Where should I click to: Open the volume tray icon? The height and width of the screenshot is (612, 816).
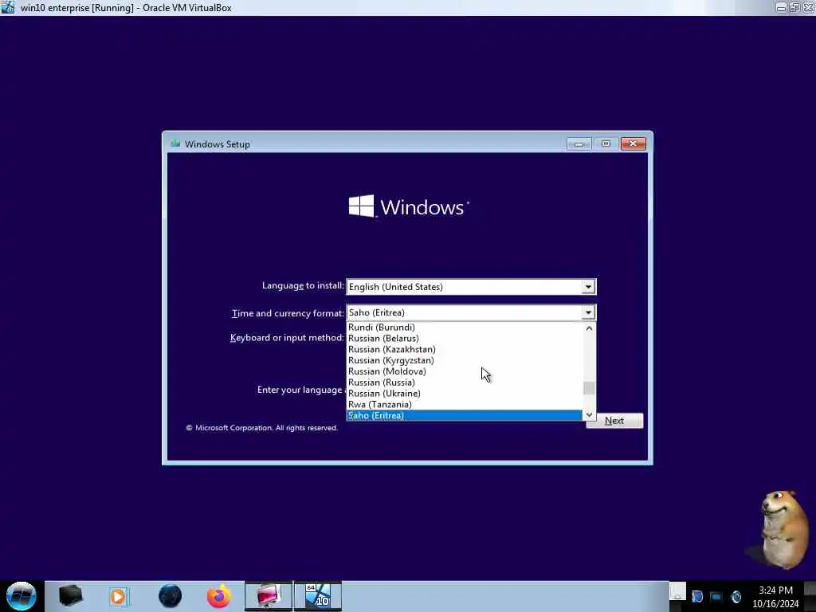736,596
